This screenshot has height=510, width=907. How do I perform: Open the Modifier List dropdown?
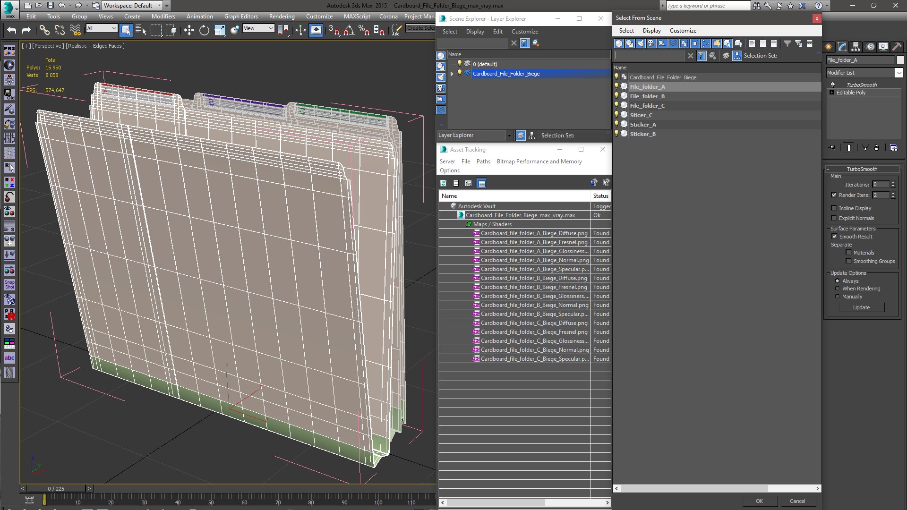(898, 73)
